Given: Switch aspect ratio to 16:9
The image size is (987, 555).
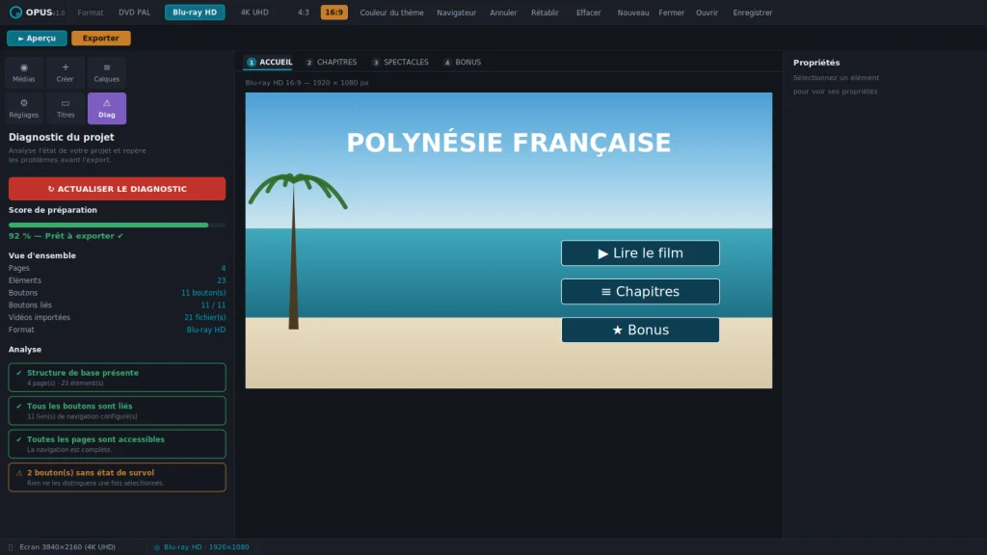Looking at the screenshot, I should tap(334, 13).
